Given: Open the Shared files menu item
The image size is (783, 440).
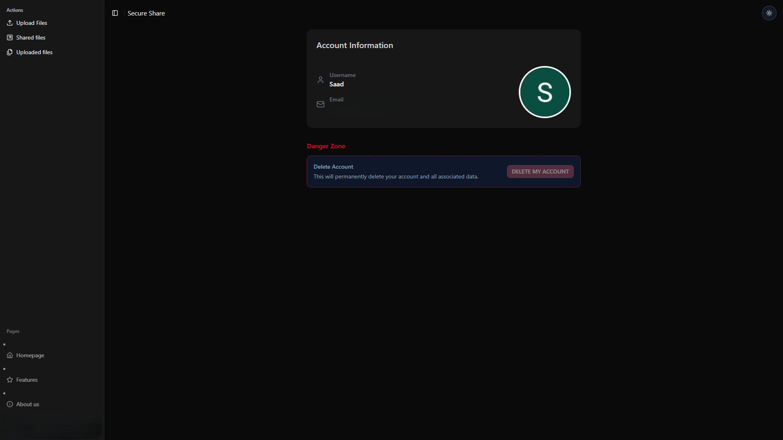Looking at the screenshot, I should [31, 37].
